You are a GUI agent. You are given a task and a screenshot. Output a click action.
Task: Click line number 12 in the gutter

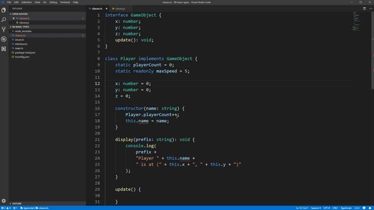[98, 83]
